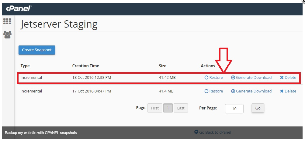Image resolution: width=305 pixels, height=141 pixels.
Task: Restore the 18 Oct 2016 snapshot
Action: click(213, 78)
